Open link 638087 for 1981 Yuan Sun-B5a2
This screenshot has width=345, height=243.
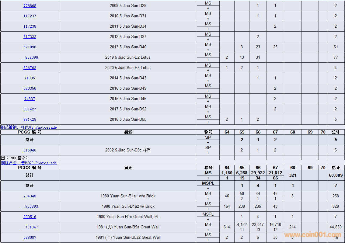[x=30, y=238]
